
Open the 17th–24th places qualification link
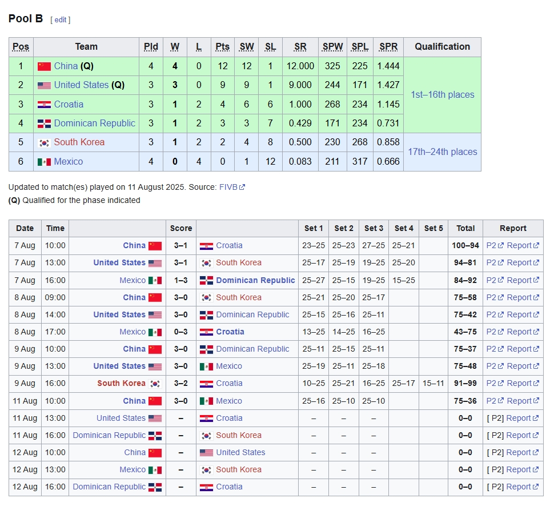(x=442, y=152)
